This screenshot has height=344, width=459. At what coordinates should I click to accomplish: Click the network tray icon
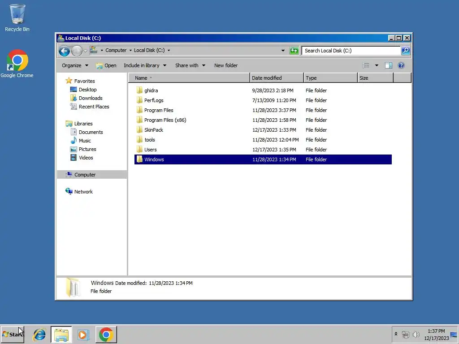point(405,334)
